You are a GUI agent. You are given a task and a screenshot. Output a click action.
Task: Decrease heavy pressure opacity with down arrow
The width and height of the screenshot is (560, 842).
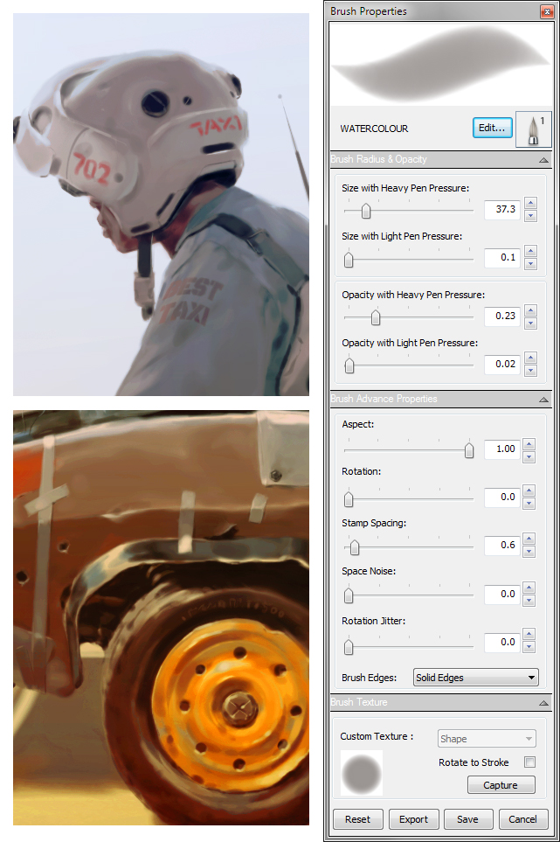coord(531,323)
